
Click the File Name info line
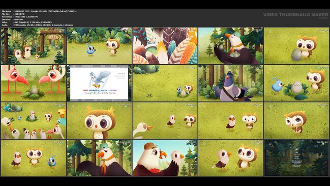pyautogui.click(x=39, y=11)
